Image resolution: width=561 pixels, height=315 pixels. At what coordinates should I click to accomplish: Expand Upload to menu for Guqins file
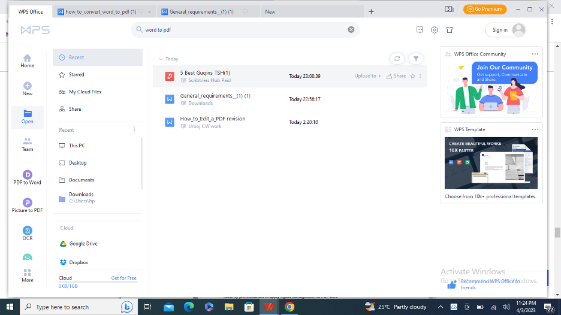(x=367, y=76)
